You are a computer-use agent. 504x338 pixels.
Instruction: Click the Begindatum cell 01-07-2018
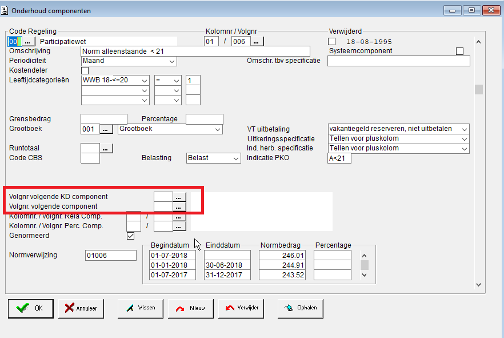click(173, 256)
